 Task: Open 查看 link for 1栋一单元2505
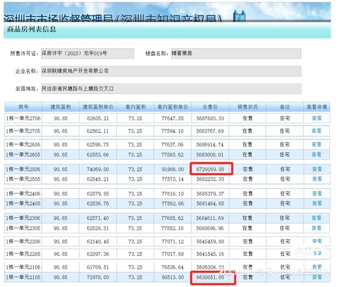pos(317,179)
